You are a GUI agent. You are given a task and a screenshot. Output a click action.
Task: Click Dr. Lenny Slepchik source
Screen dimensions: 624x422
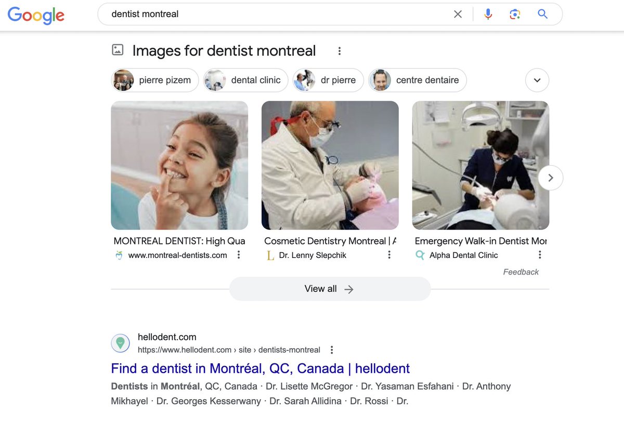[x=313, y=255]
